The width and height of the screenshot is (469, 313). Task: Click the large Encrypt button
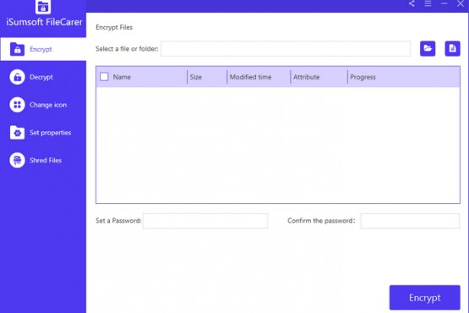point(425,298)
